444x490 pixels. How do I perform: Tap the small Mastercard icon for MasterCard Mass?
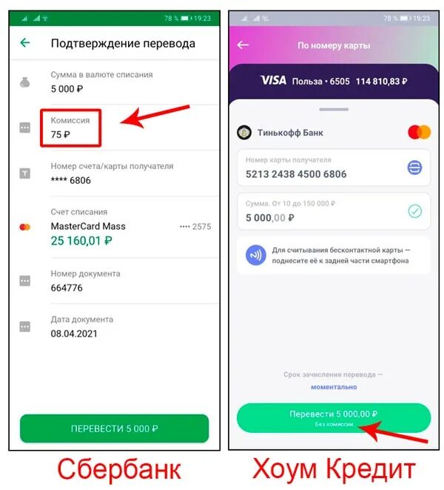[x=25, y=227]
